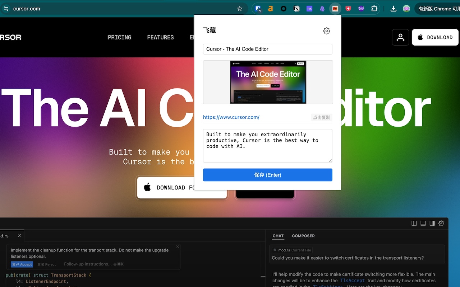Image resolution: width=460 pixels, height=287 pixels.
Task: Click the Obsidian extension icon
Action: [322, 9]
